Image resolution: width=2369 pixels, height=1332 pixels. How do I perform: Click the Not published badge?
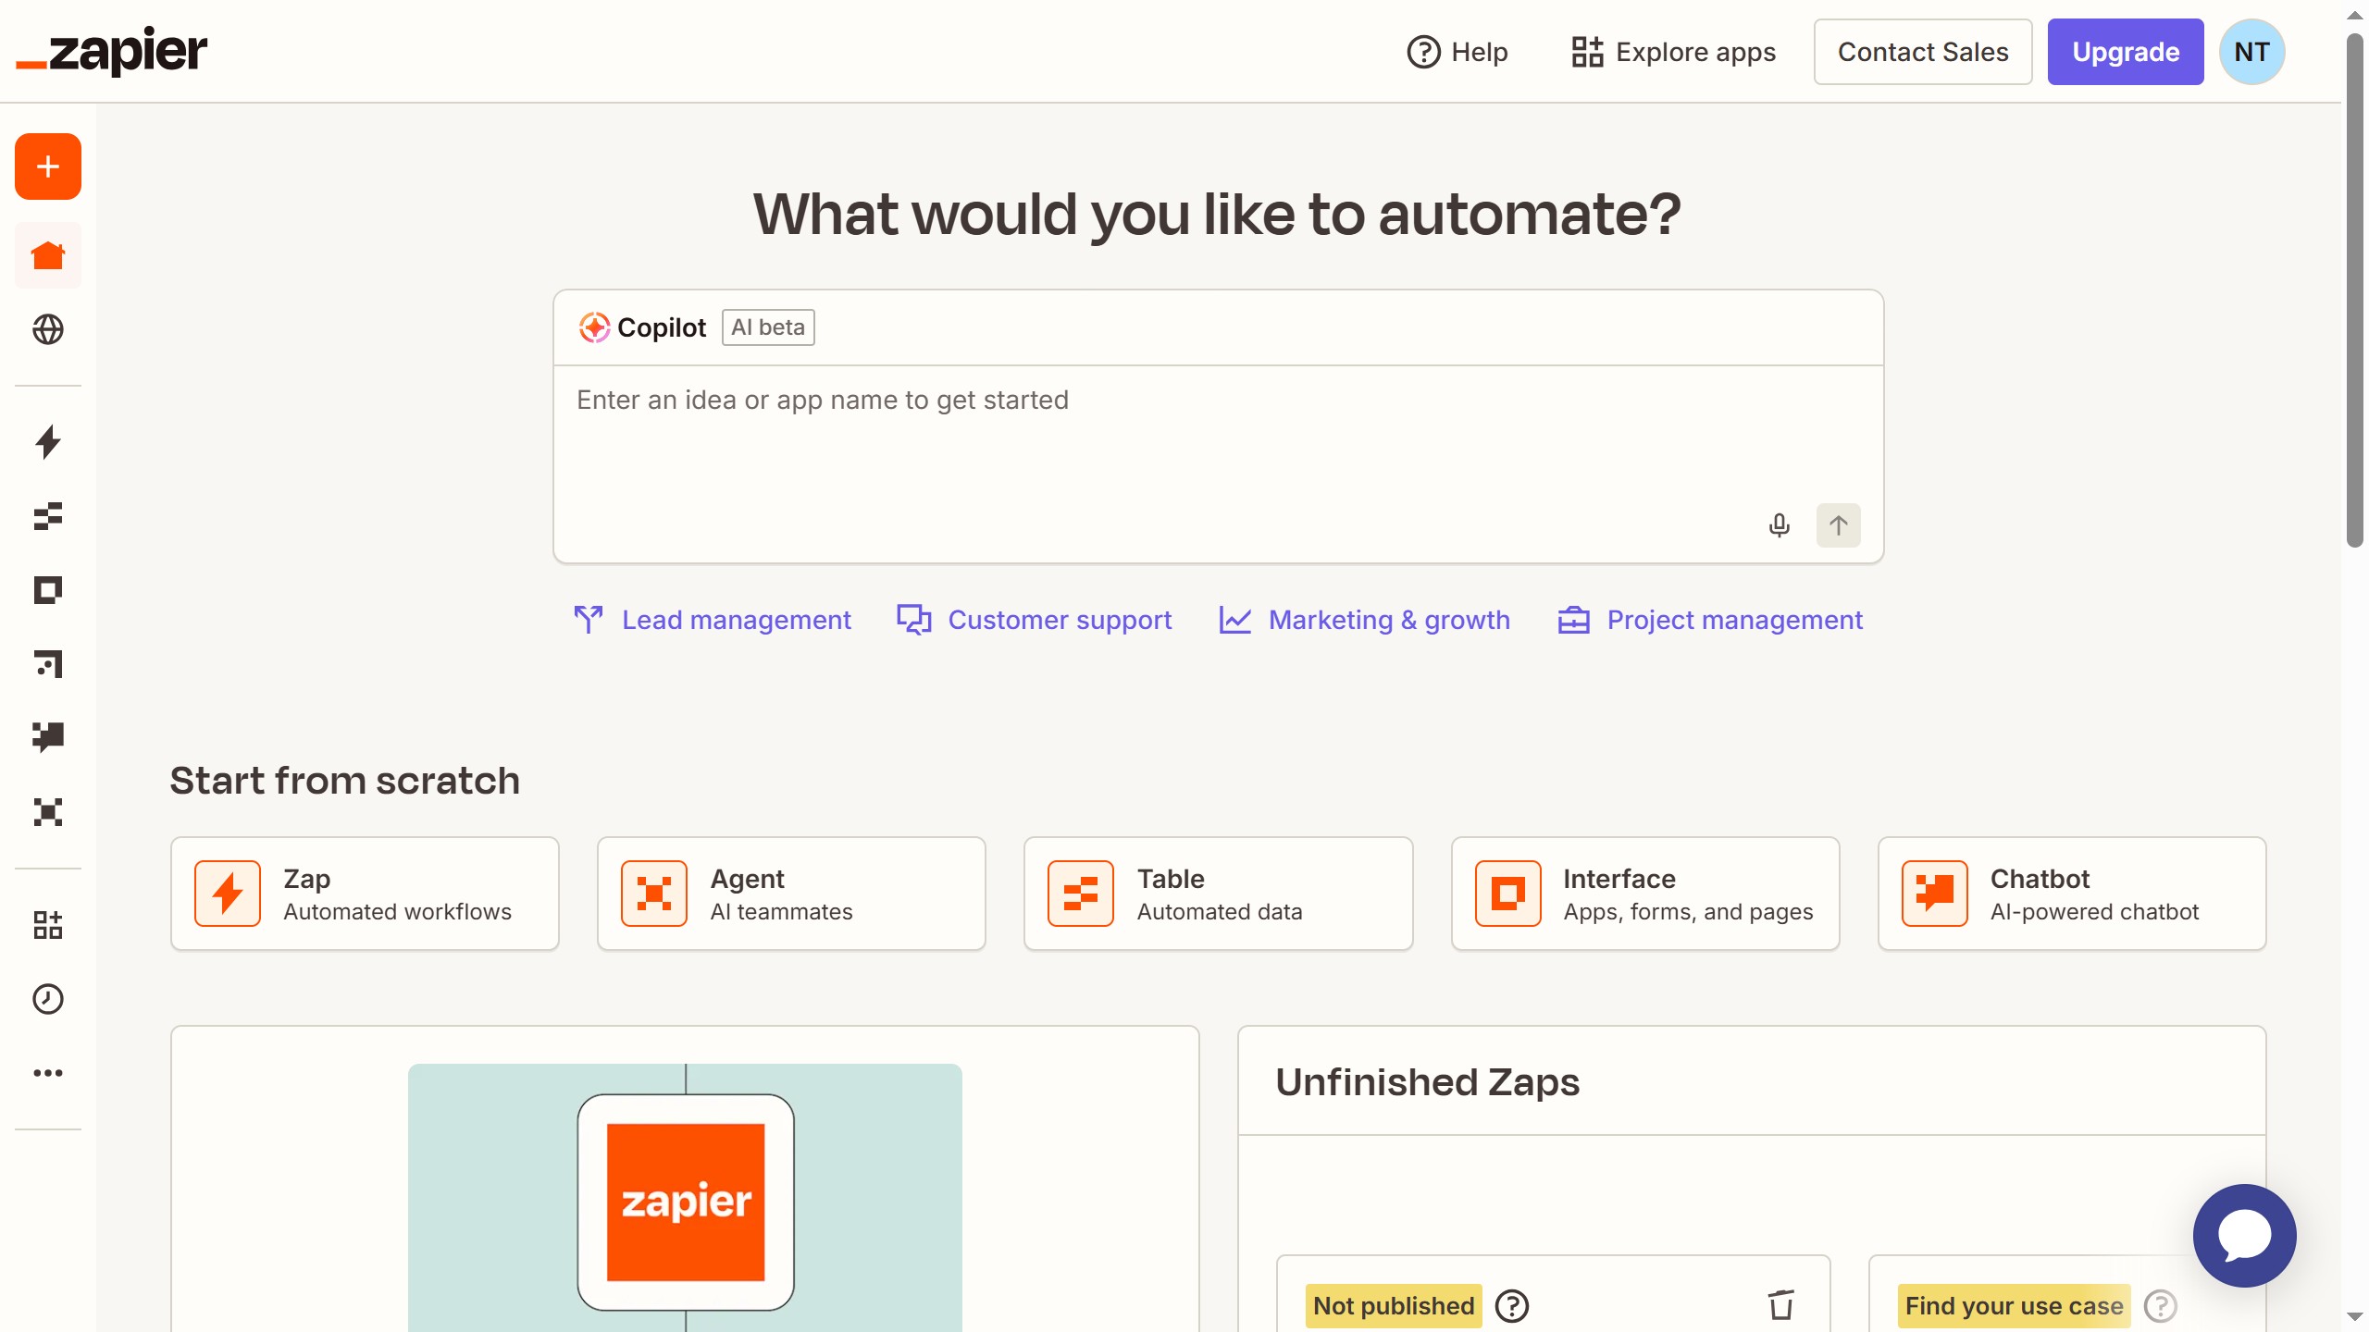coord(1394,1306)
